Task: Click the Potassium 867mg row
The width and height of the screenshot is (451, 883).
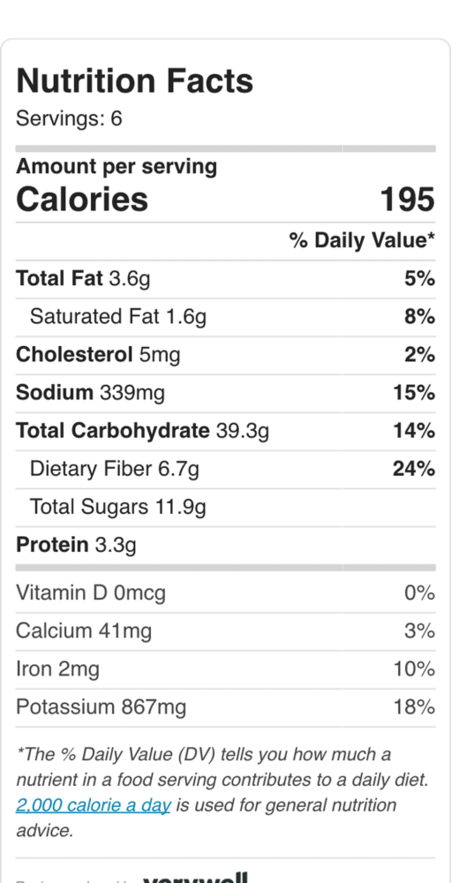Action: (225, 707)
